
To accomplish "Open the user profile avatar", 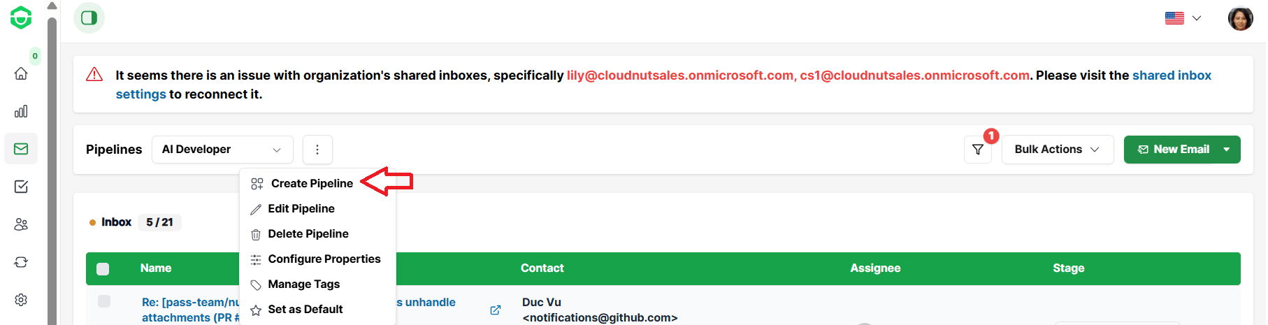I will (1241, 18).
